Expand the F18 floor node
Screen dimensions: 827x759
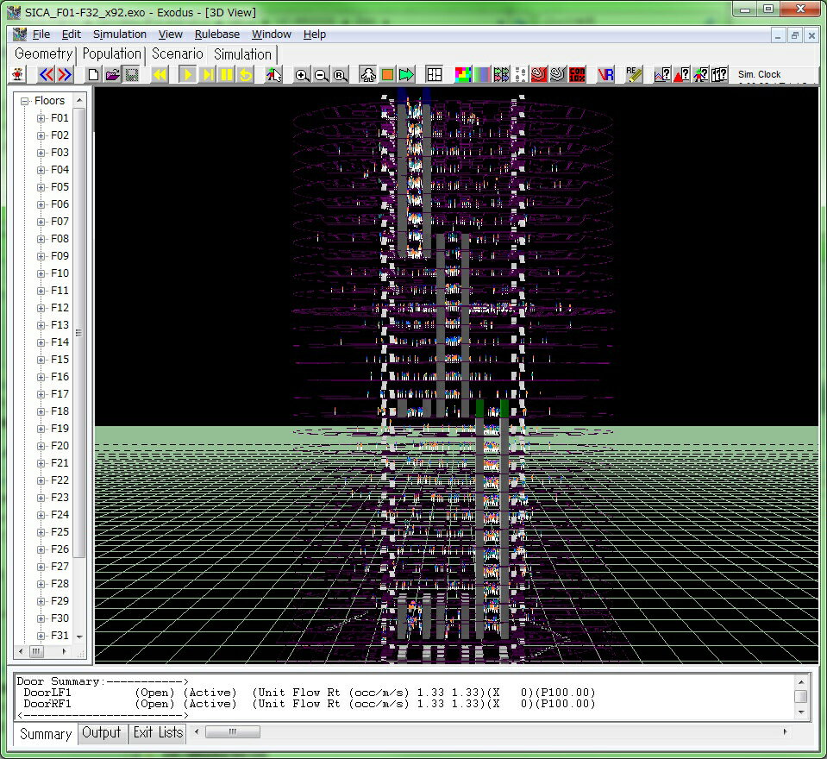click(41, 411)
